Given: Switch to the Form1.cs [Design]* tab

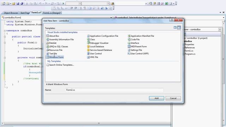Looking at the screenshot, I should pyautogui.click(x=52, y=13).
